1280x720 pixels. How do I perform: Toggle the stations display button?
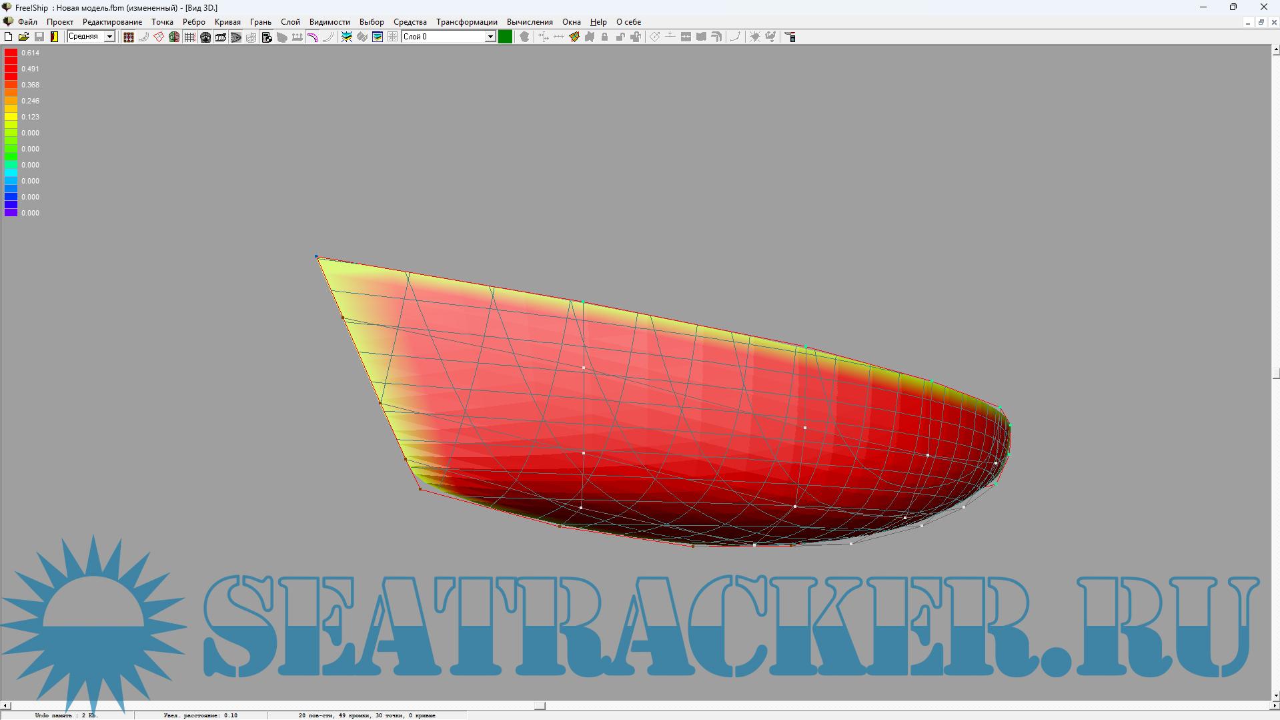pos(221,37)
